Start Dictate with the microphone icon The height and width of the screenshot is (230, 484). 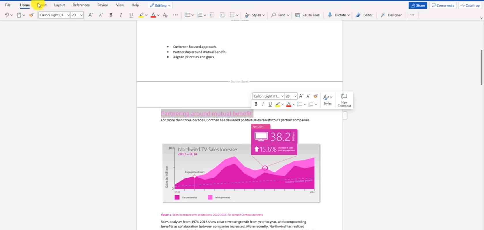coord(330,15)
